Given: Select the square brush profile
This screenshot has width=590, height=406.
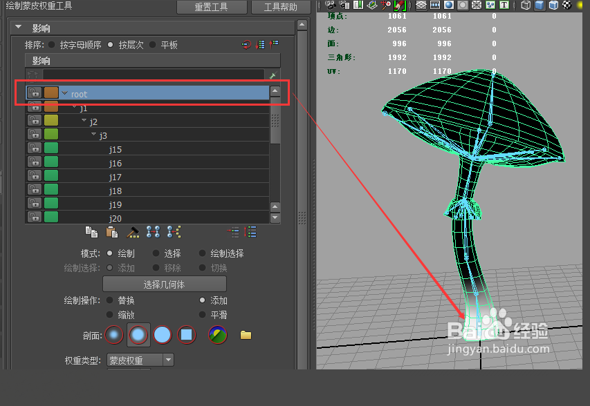Looking at the screenshot, I should point(186,336).
